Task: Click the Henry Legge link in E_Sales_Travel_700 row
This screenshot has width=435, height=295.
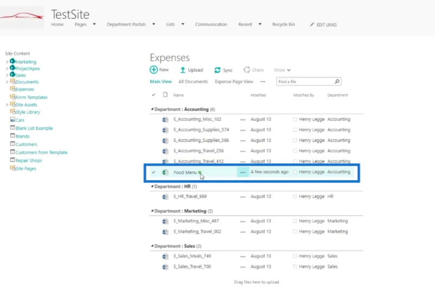Action: [312, 267]
